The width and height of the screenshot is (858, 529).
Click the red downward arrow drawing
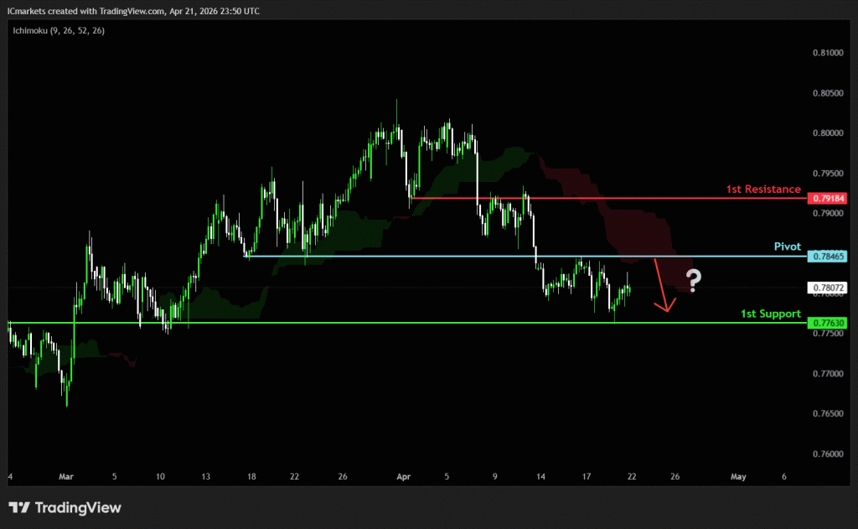click(662, 287)
